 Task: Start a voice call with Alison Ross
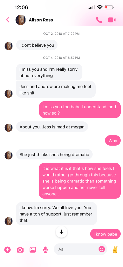coord(99,20)
